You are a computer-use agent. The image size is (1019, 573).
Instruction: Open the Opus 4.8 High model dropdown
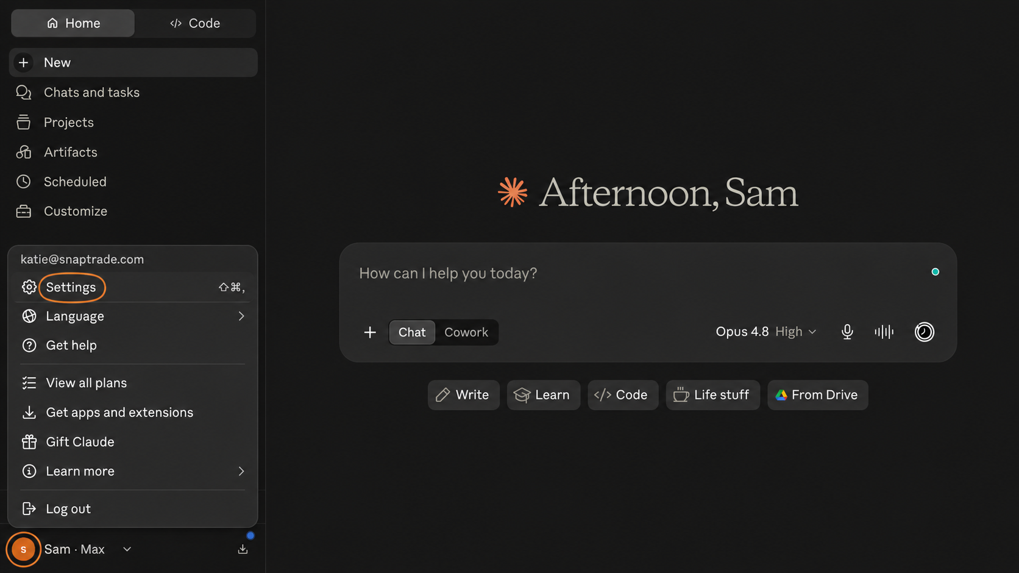click(766, 332)
